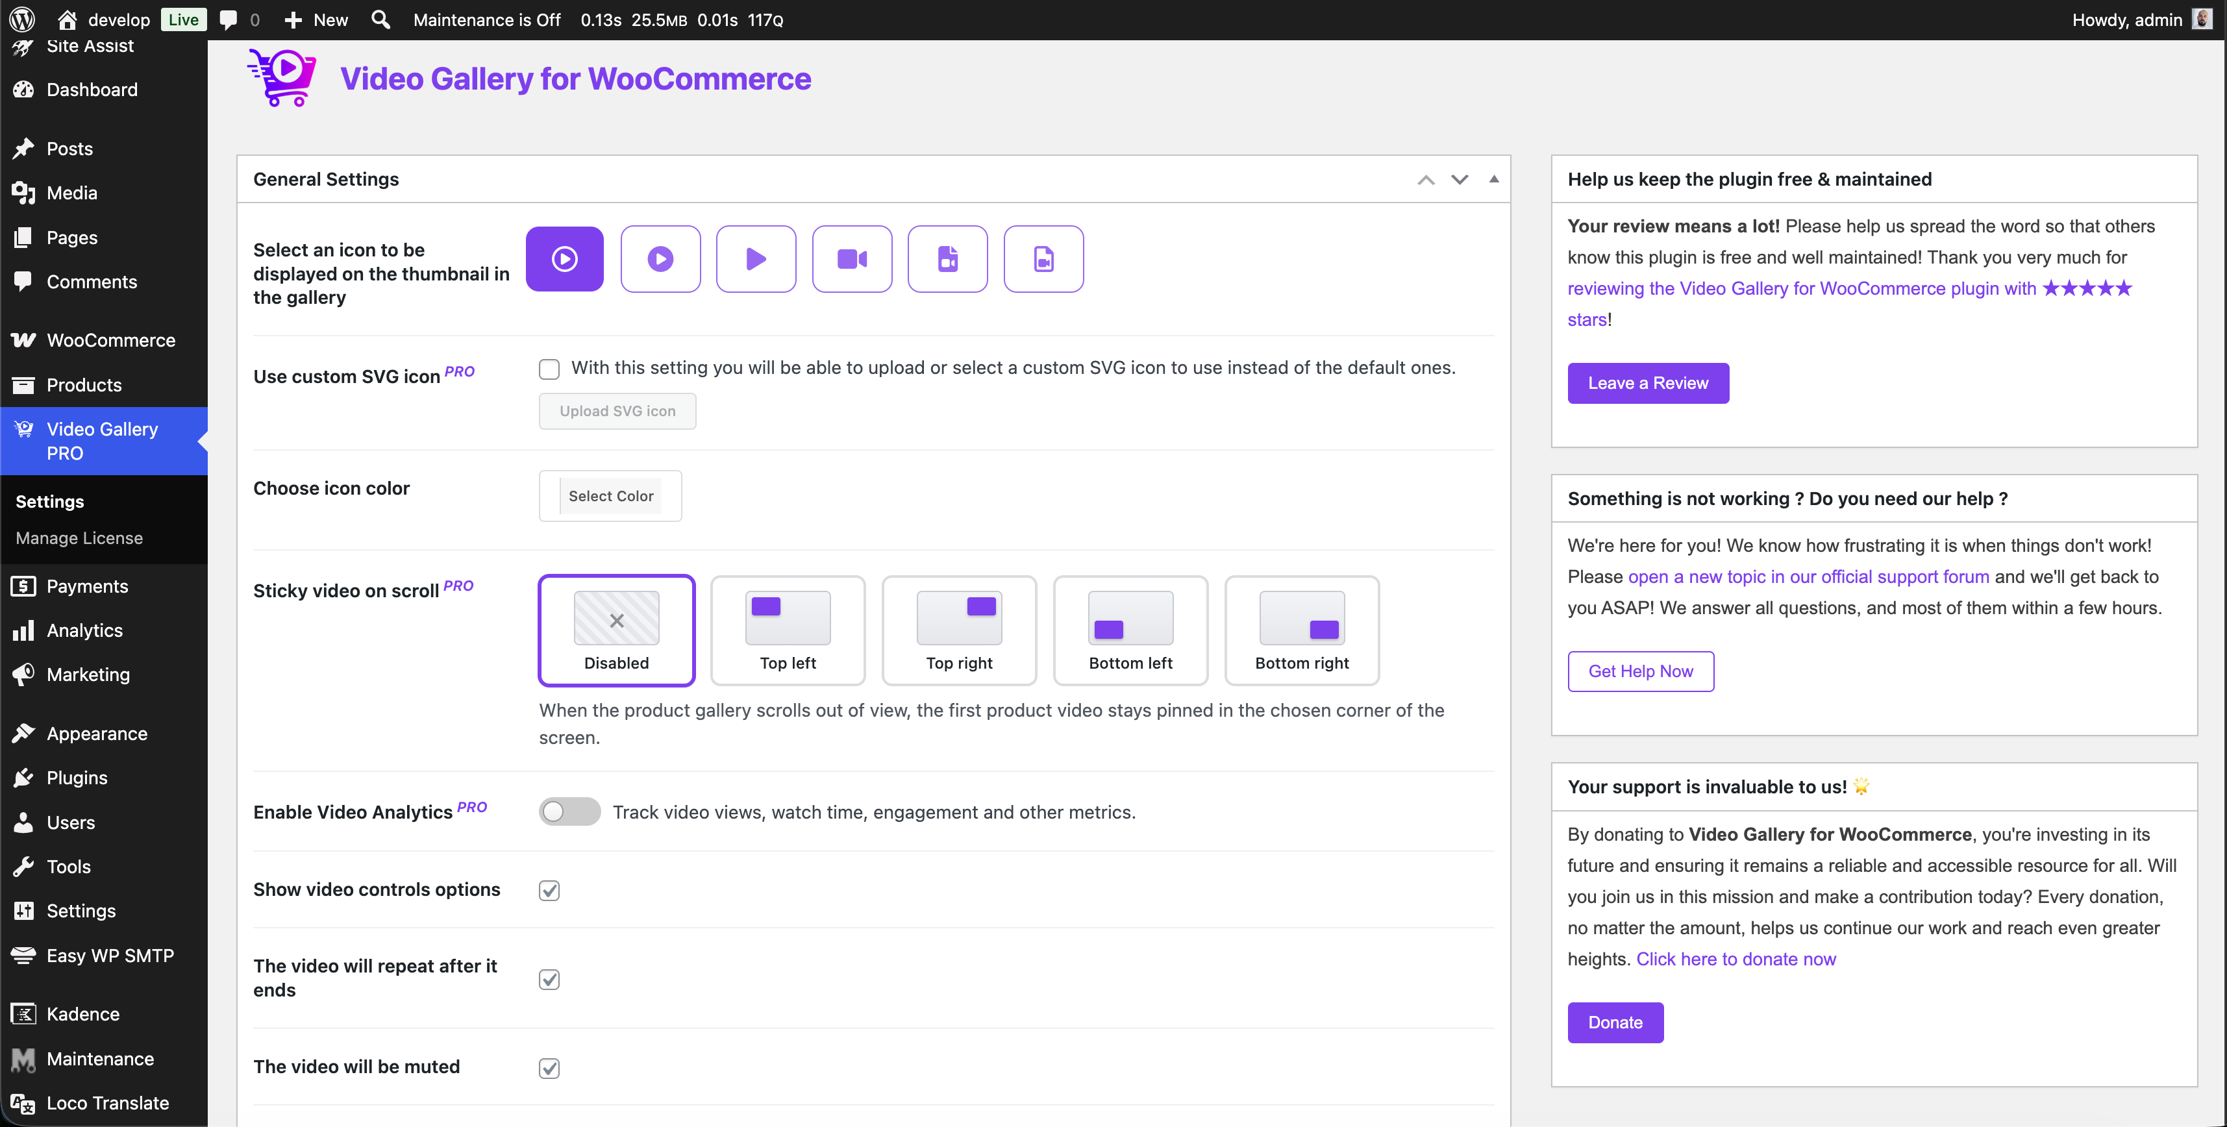Select the filled circle play icon

[660, 259]
